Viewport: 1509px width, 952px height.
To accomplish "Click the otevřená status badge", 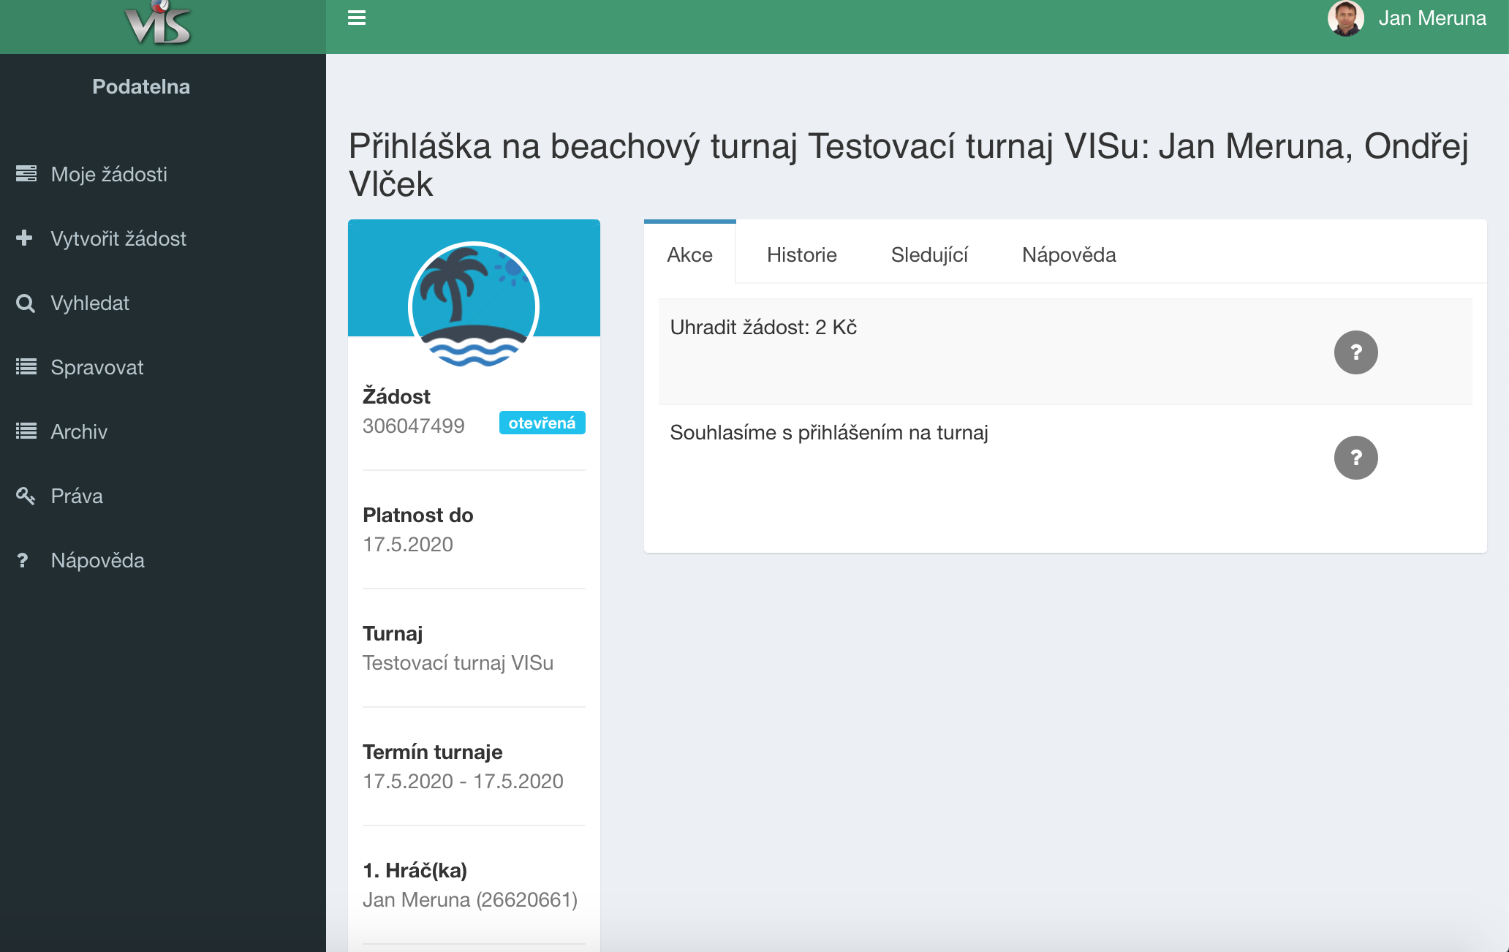I will point(542,423).
